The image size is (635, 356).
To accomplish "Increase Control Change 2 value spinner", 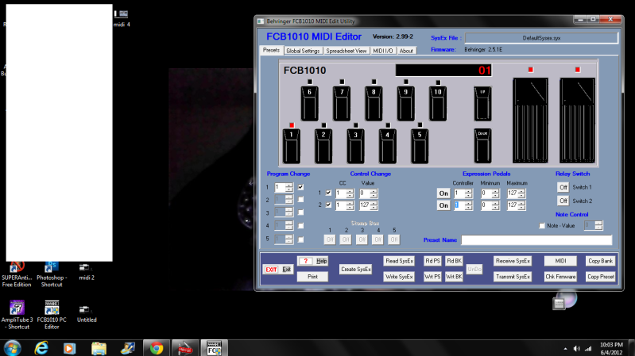I will (374, 203).
